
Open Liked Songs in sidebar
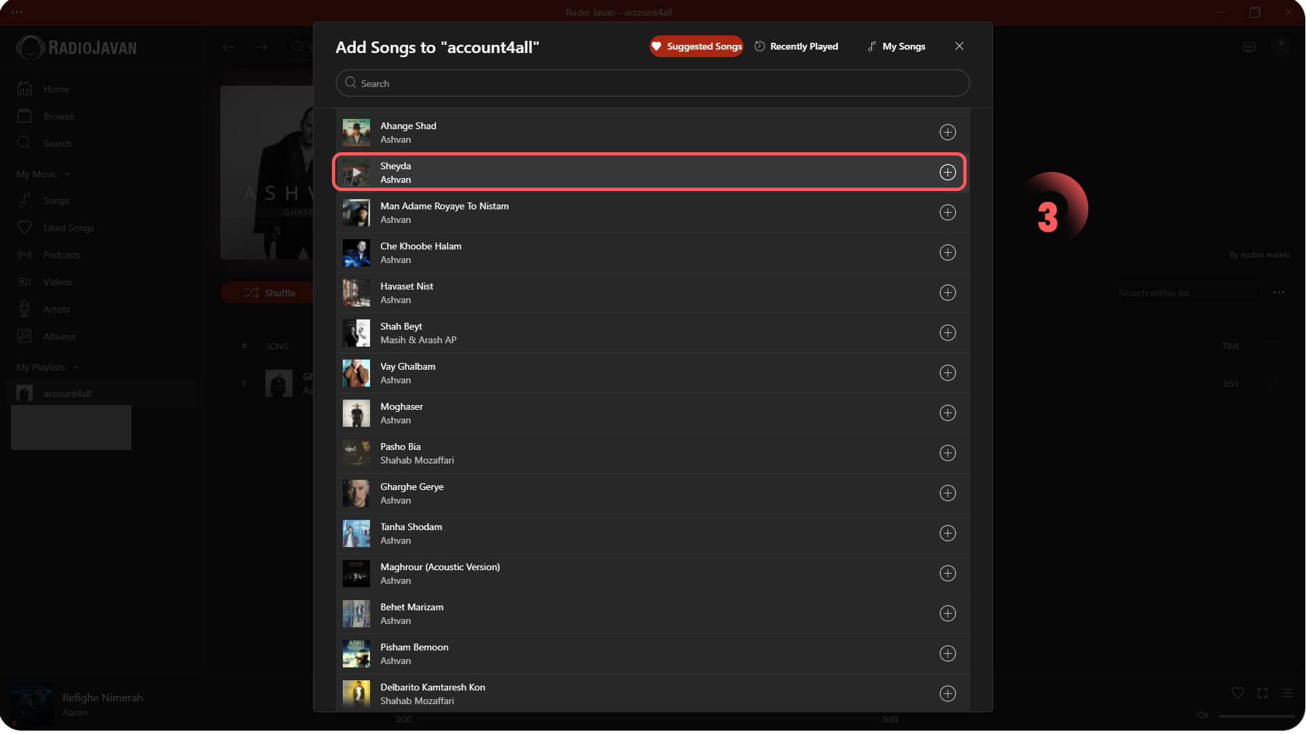(x=56, y=228)
